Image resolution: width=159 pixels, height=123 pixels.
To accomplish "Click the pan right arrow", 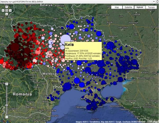I will point(10,11).
